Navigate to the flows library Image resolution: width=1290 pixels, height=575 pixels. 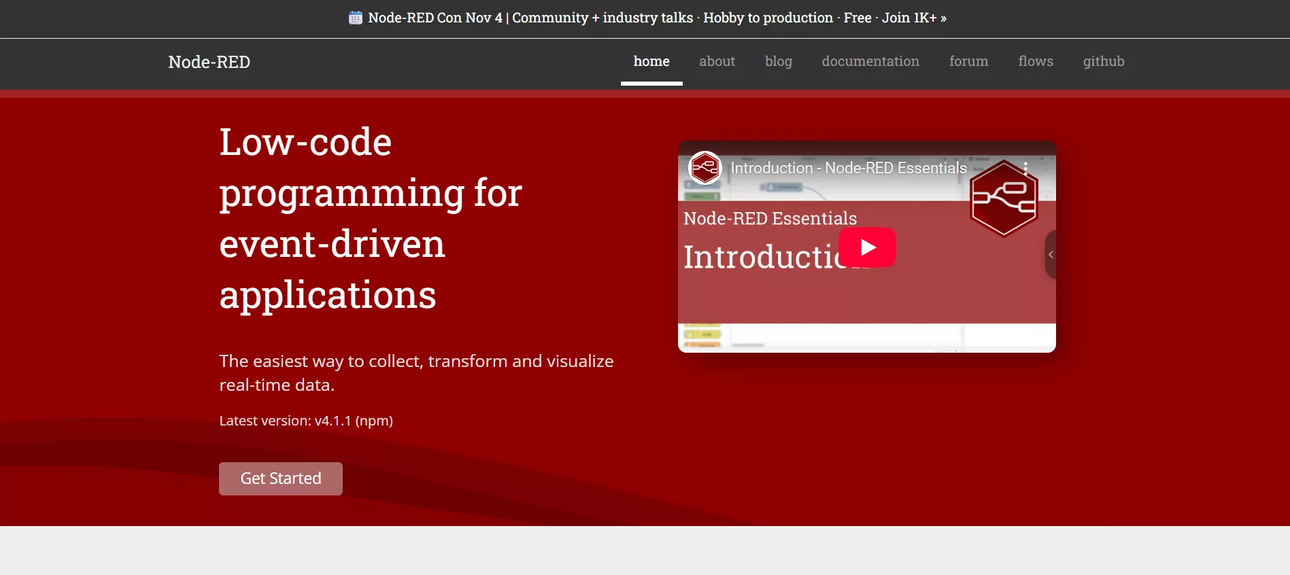[x=1035, y=62]
